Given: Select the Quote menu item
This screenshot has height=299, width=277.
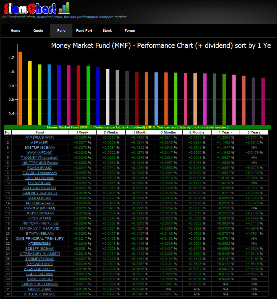Looking at the screenshot, I should (38, 30).
